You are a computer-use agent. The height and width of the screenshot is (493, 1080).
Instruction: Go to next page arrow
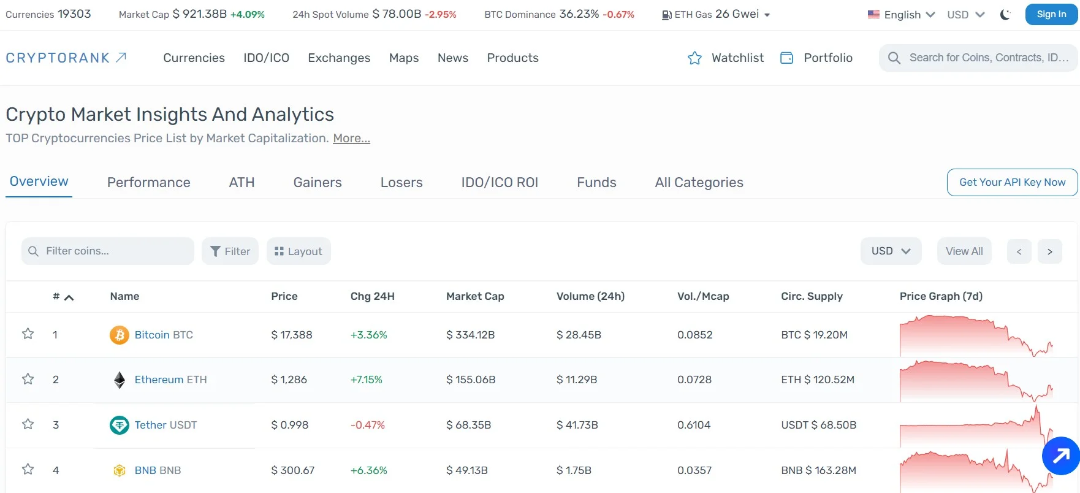[x=1050, y=251]
